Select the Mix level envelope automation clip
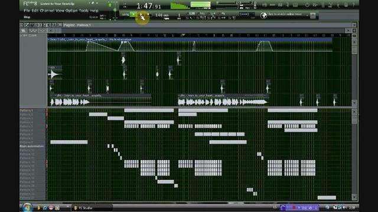Viewport: 378px width, 212px height. (x=190, y=45)
